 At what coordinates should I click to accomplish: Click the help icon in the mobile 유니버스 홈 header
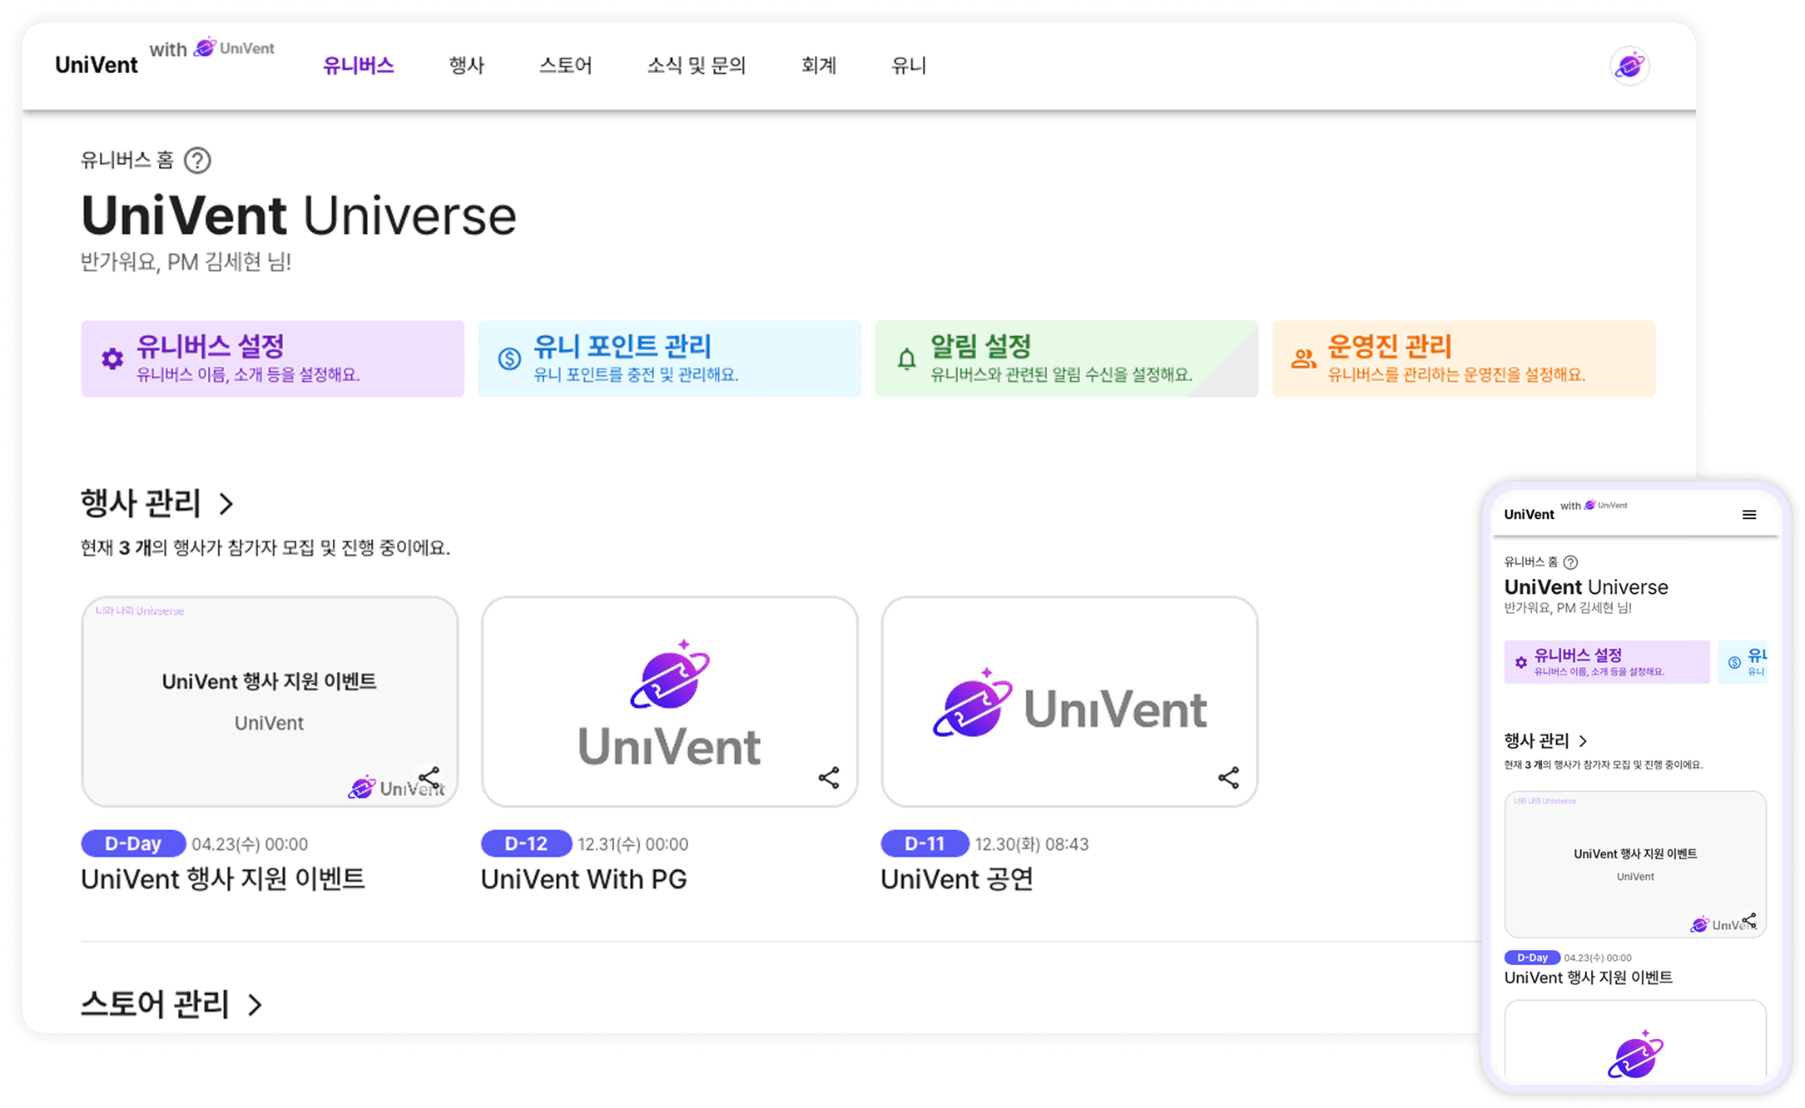coord(1571,561)
